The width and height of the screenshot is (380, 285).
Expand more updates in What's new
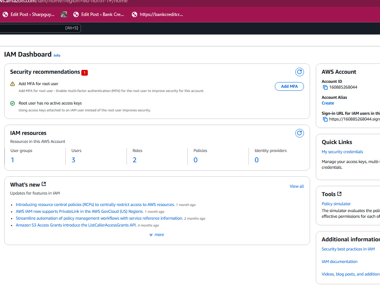[x=156, y=234]
